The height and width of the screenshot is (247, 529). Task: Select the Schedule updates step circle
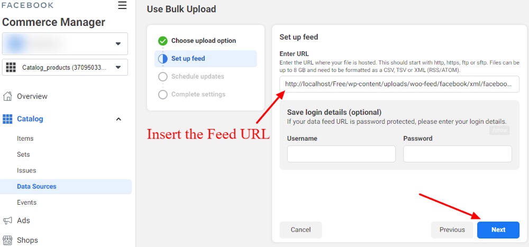pos(163,77)
